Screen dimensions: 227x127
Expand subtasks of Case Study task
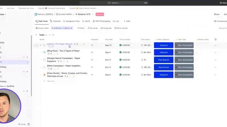click(x=41, y=75)
